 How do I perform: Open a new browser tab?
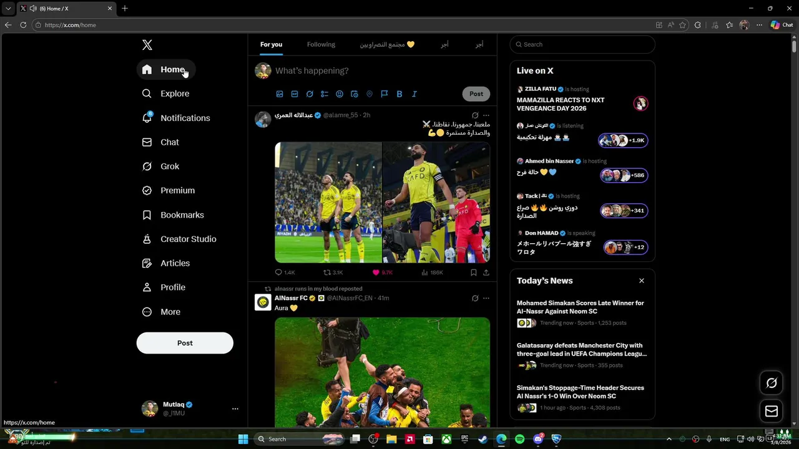point(125,8)
